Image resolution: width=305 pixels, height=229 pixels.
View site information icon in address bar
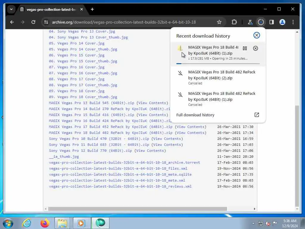46,22
